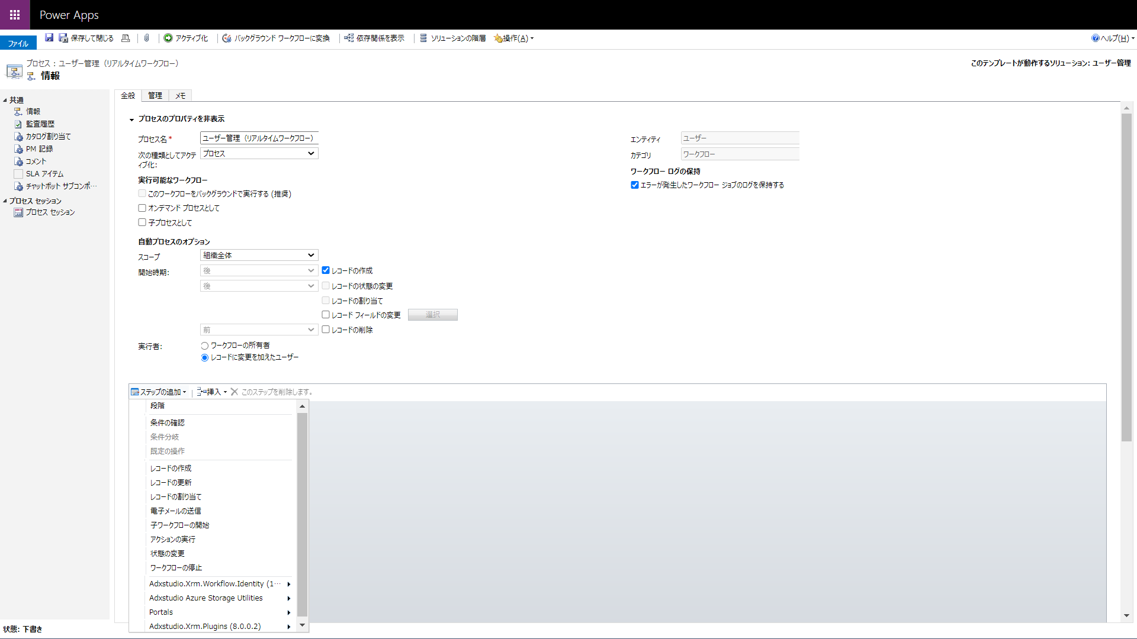Click the Save floppy disk icon
1137x639 pixels.
tap(49, 38)
